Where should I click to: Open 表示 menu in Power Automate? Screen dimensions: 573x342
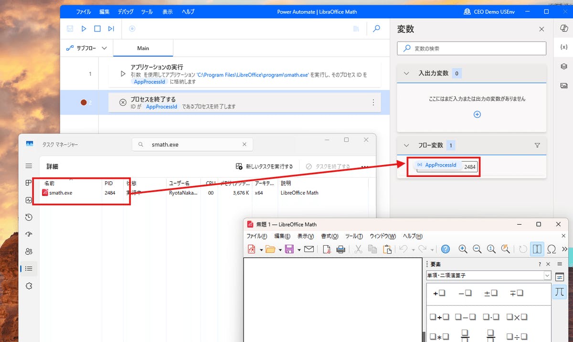click(168, 11)
